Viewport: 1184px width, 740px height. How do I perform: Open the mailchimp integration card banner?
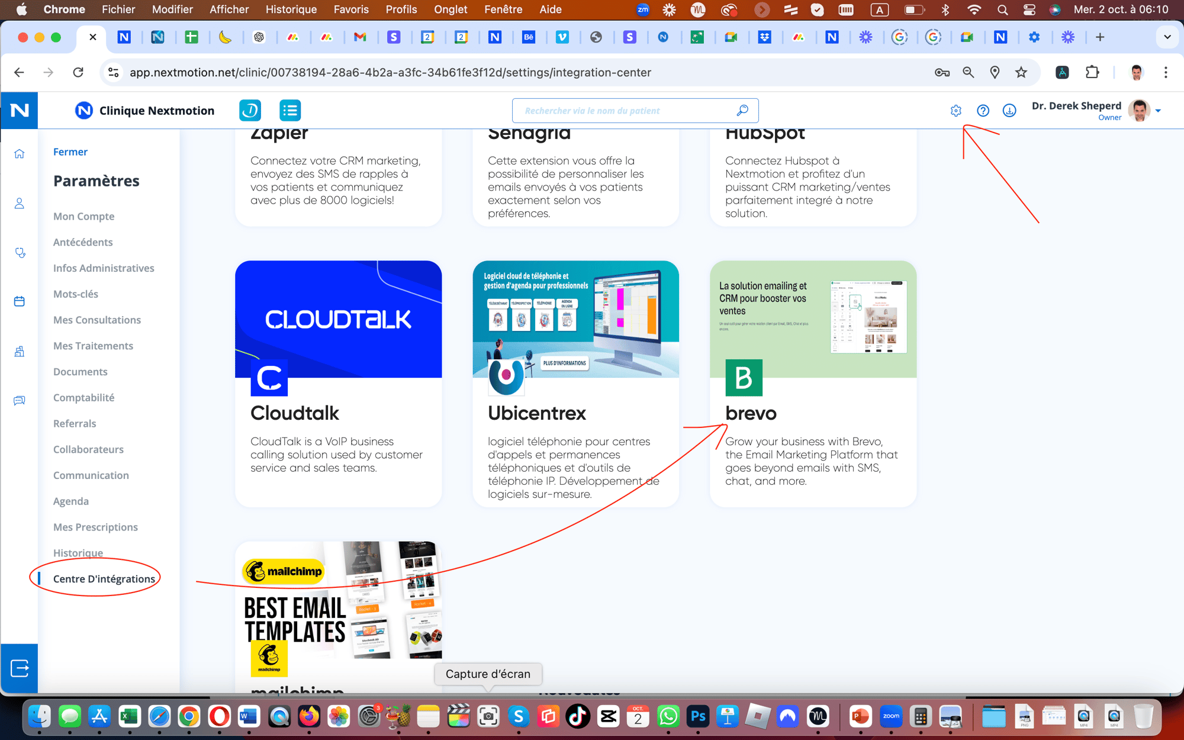(338, 600)
